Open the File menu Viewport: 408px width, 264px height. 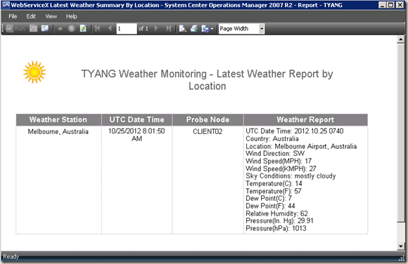pyautogui.click(x=13, y=16)
